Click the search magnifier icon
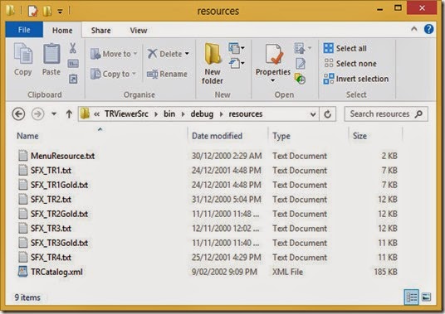 418,114
